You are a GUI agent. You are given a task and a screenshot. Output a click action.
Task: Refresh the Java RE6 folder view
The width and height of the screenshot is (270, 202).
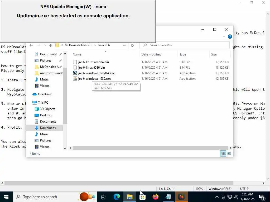[x=132, y=45]
